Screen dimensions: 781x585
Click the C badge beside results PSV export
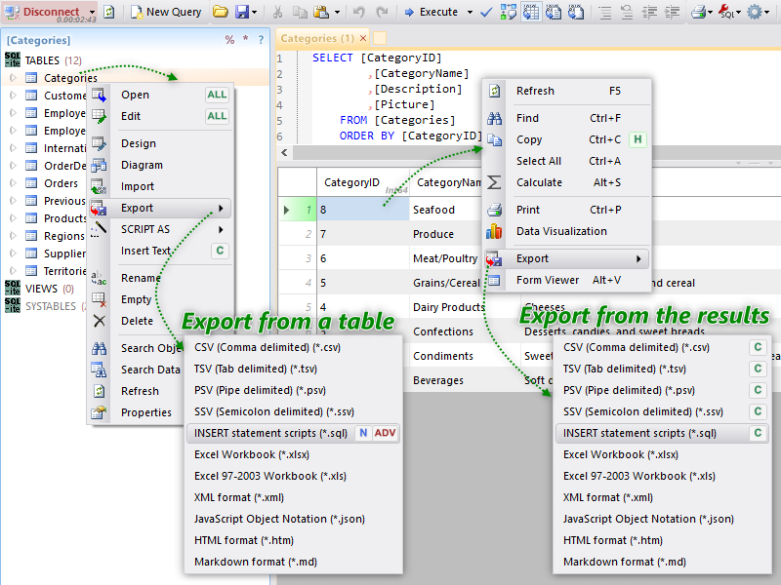[x=758, y=390]
